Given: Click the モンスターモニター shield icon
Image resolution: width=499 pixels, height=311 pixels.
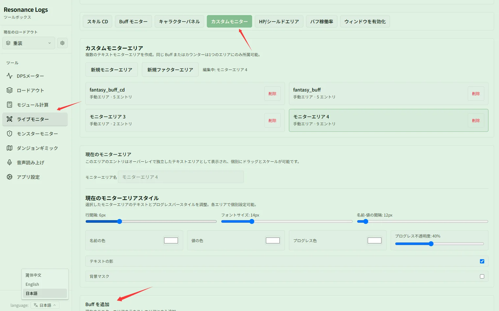Looking at the screenshot, I should click(x=10, y=134).
